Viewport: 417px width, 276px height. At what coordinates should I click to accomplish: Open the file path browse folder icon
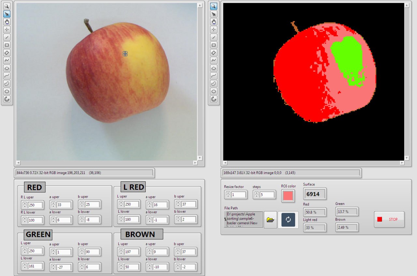[x=270, y=220]
